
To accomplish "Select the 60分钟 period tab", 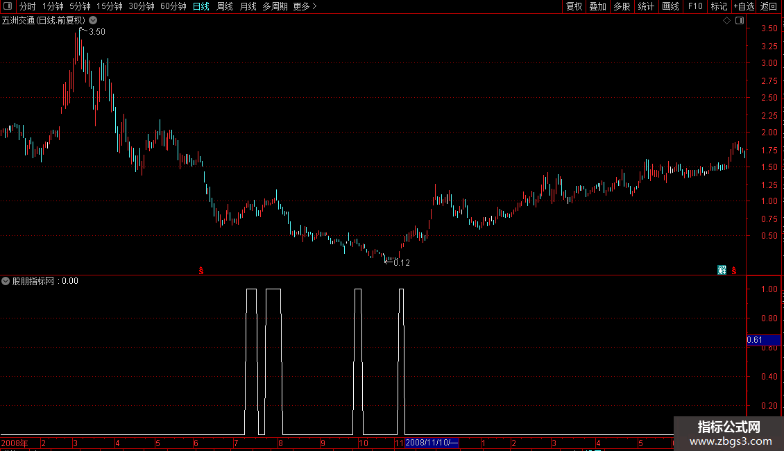I will pyautogui.click(x=173, y=6).
